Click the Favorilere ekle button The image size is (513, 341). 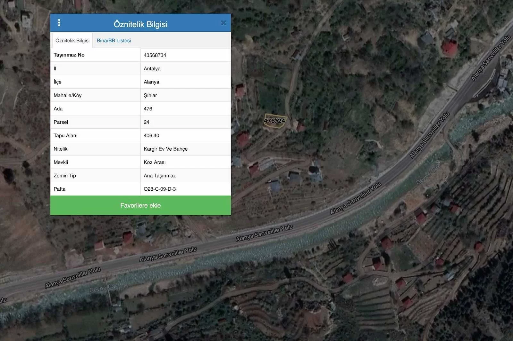click(x=140, y=205)
